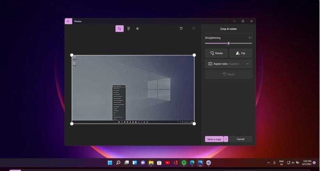
Task: Open the Widgets panel from the taskbar
Action: [135, 163]
